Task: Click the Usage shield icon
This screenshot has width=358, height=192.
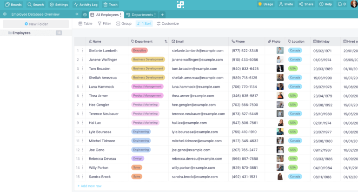Action: pos(260,4)
